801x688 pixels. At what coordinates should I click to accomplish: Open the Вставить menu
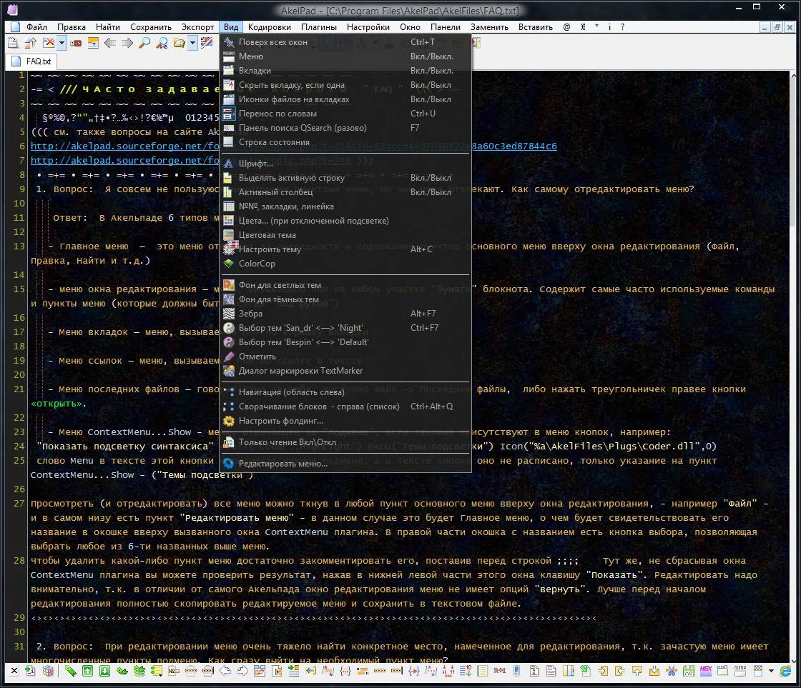(536, 27)
